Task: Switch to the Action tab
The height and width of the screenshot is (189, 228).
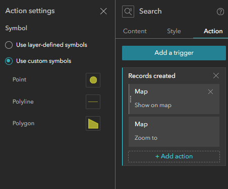Action: pos(213,31)
